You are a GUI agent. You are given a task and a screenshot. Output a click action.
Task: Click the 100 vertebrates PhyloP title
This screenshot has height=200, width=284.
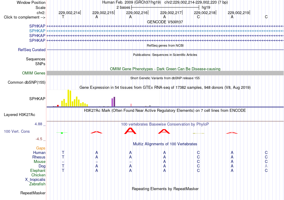pyautogui.click(x=165, y=124)
